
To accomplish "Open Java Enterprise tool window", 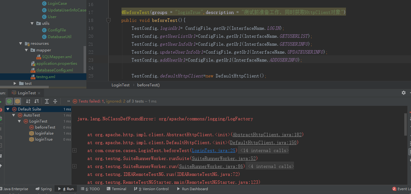I will tap(14, 189).
